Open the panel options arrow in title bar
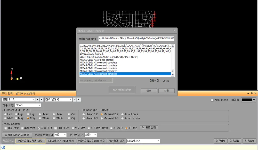The image size is (258, 150). [x=248, y=94]
